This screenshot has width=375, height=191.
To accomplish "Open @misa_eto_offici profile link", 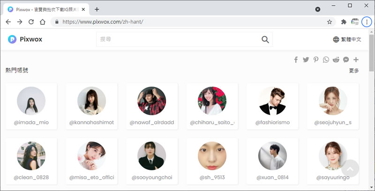I will 91,177.
